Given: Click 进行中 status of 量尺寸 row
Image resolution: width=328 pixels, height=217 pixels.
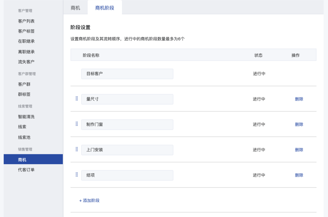Looking at the screenshot, I should point(259,99).
